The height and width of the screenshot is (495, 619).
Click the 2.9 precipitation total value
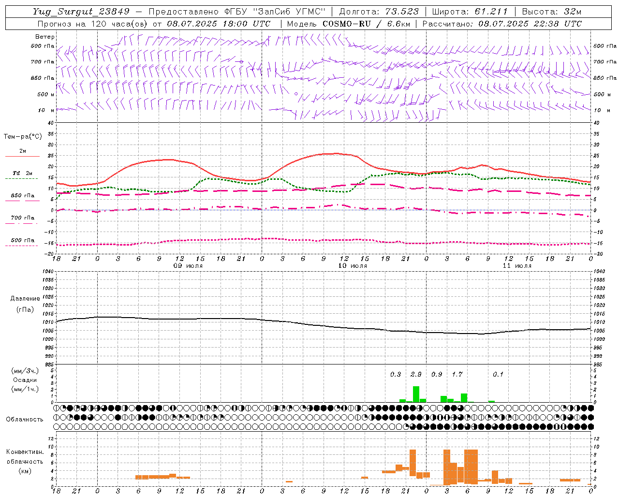(x=416, y=374)
